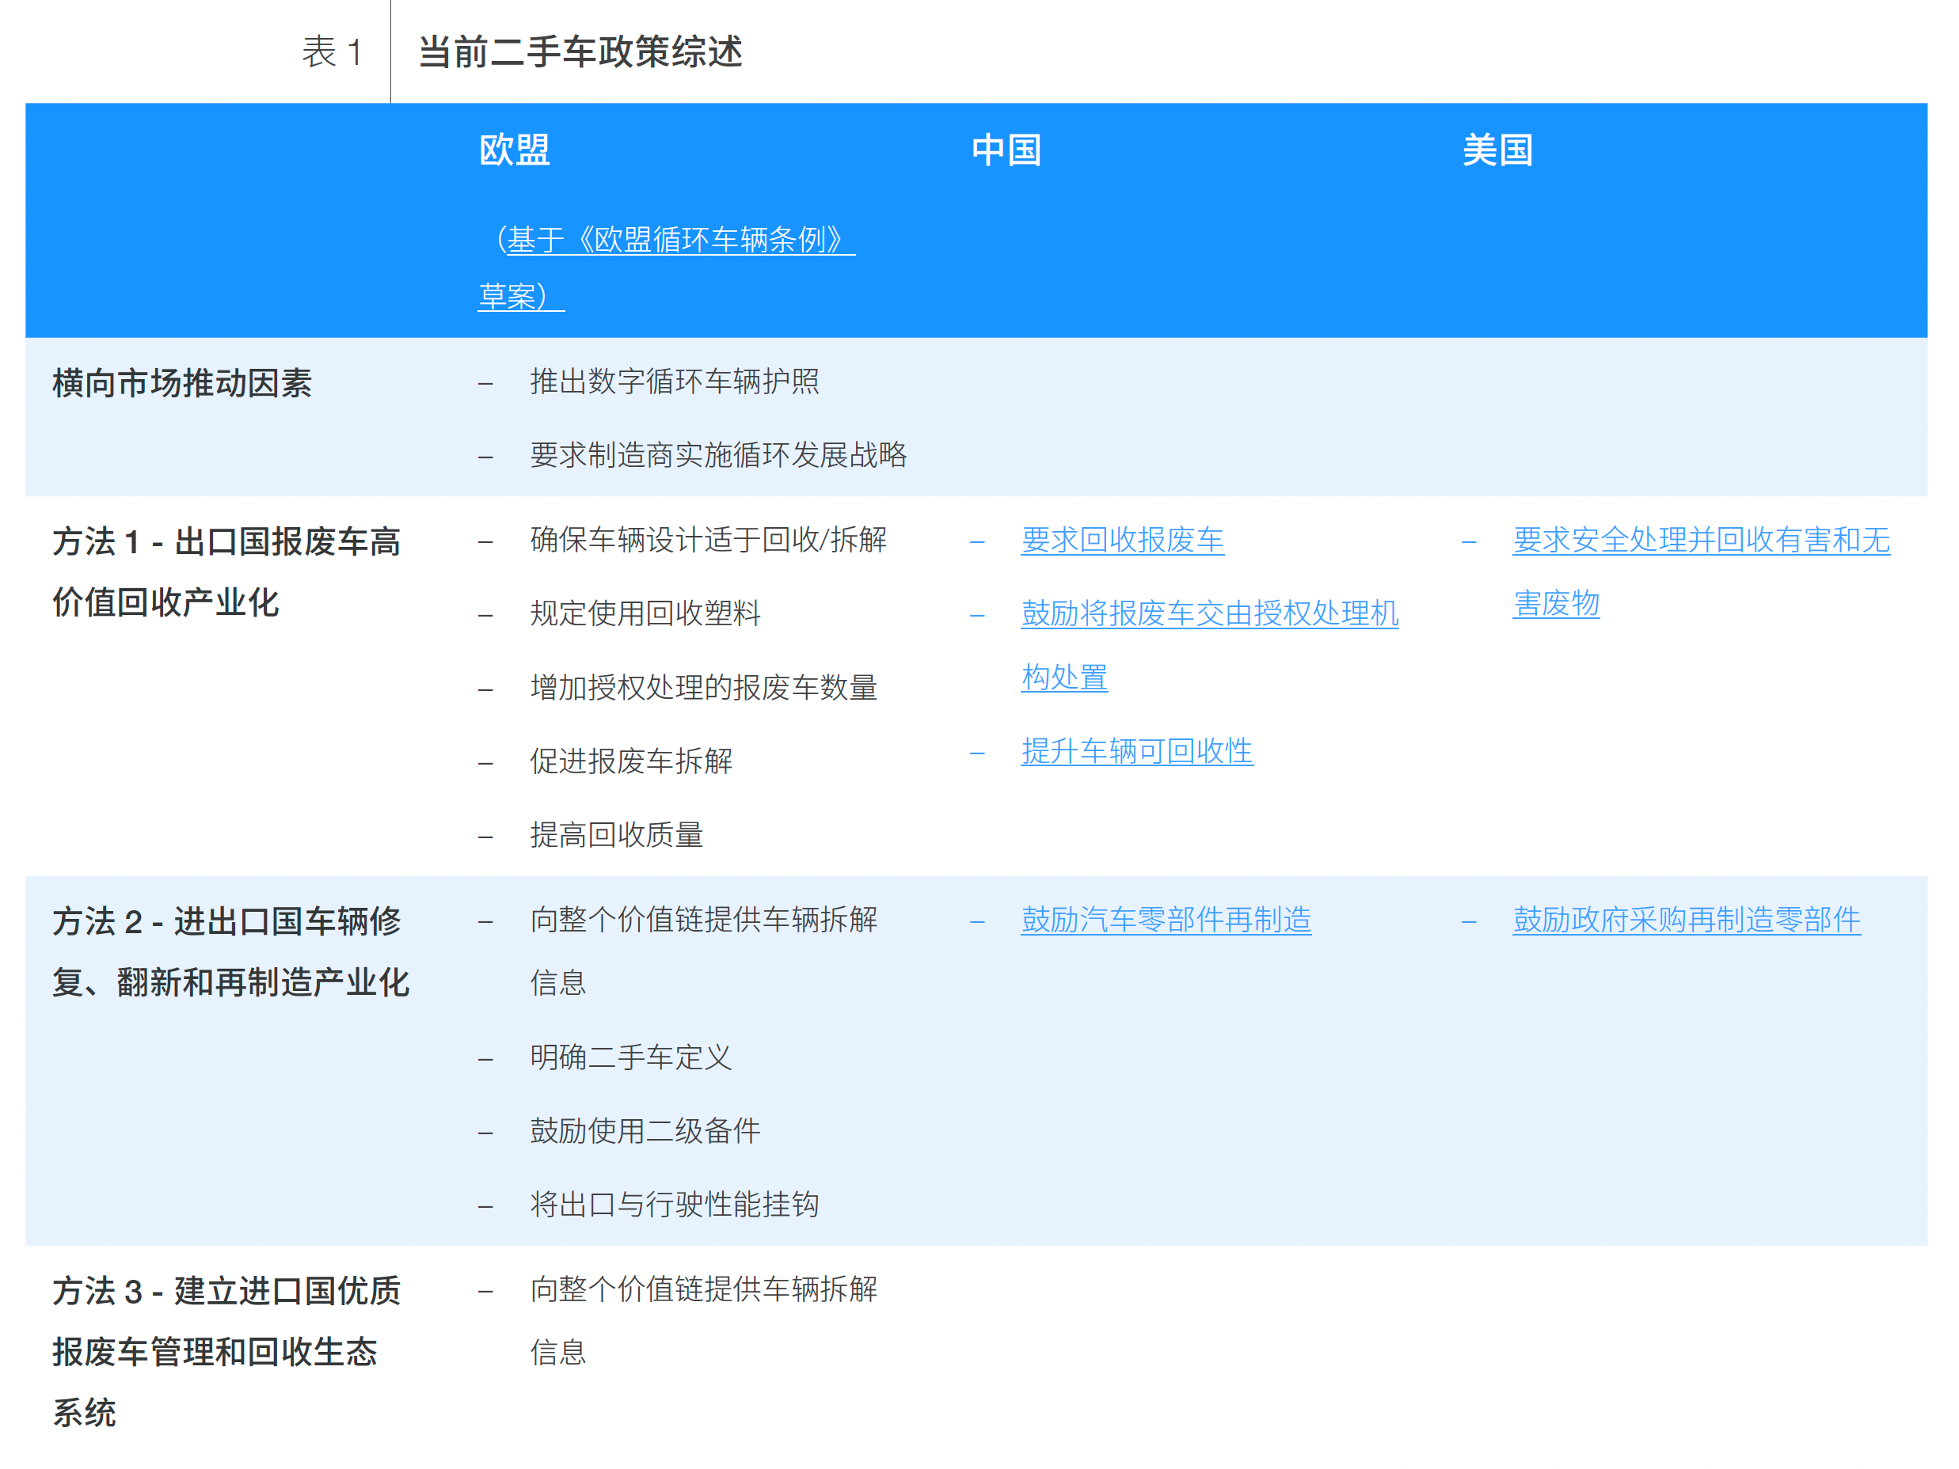Screen dimensions: 1959x1469
Task: Click the 明确二手车定义 list item
Action: [x=630, y=1057]
